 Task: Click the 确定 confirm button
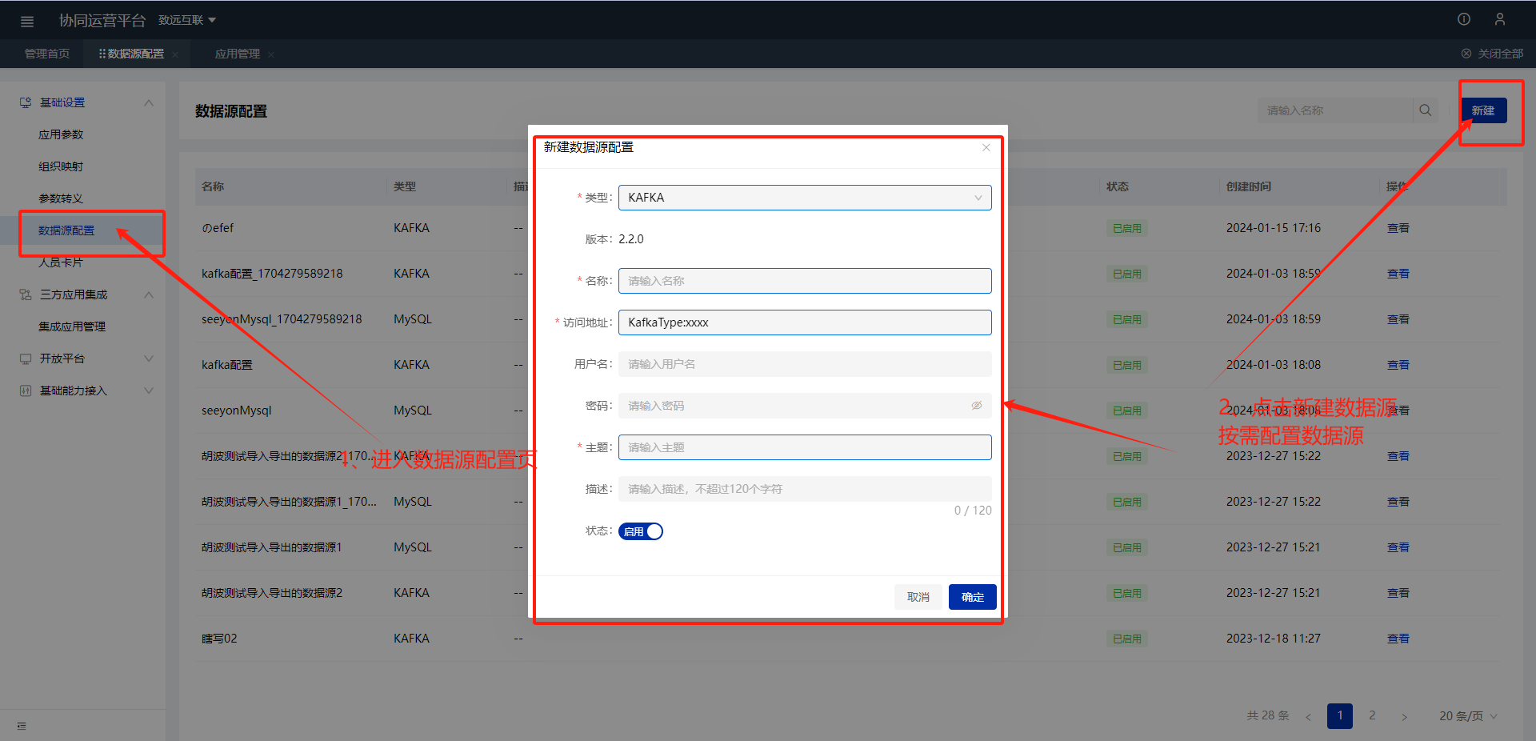tap(973, 597)
